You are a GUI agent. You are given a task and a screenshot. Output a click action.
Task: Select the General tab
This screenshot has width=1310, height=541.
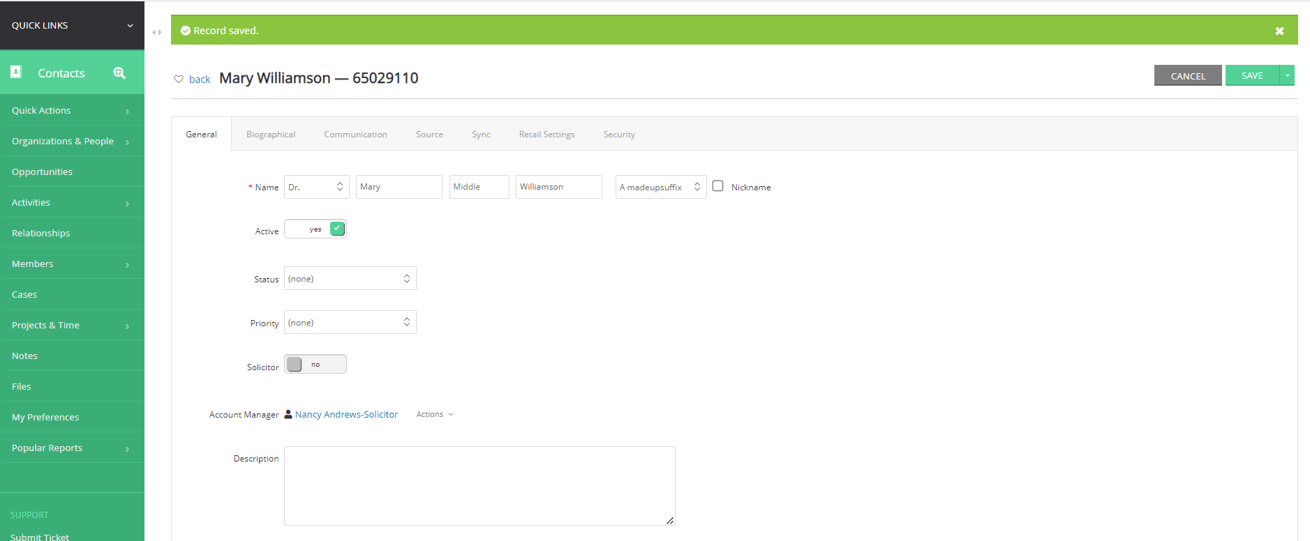click(201, 134)
